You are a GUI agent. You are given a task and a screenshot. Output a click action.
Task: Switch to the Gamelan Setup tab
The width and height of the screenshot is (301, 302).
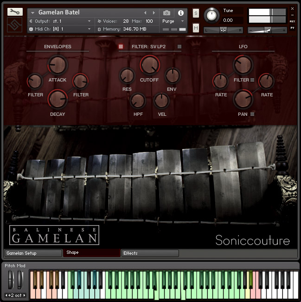(x=32, y=253)
